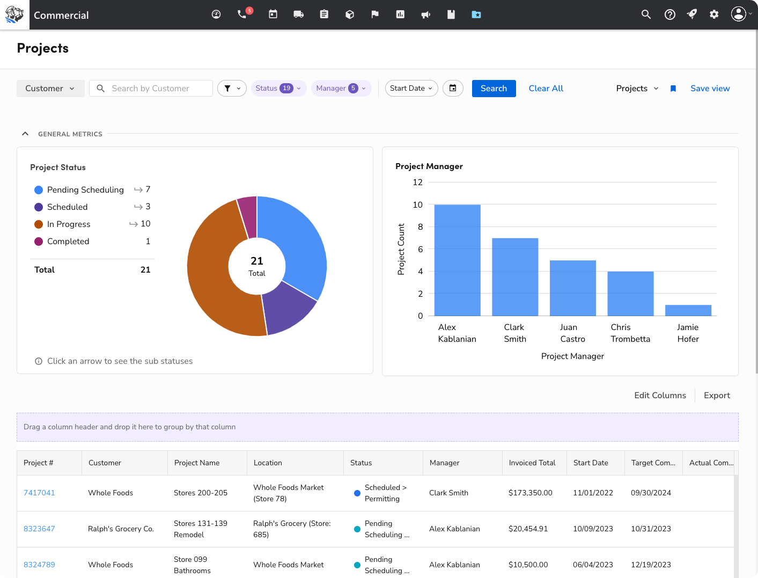This screenshot has width=758, height=578.
Task: Click the blue Search button
Action: 494,88
